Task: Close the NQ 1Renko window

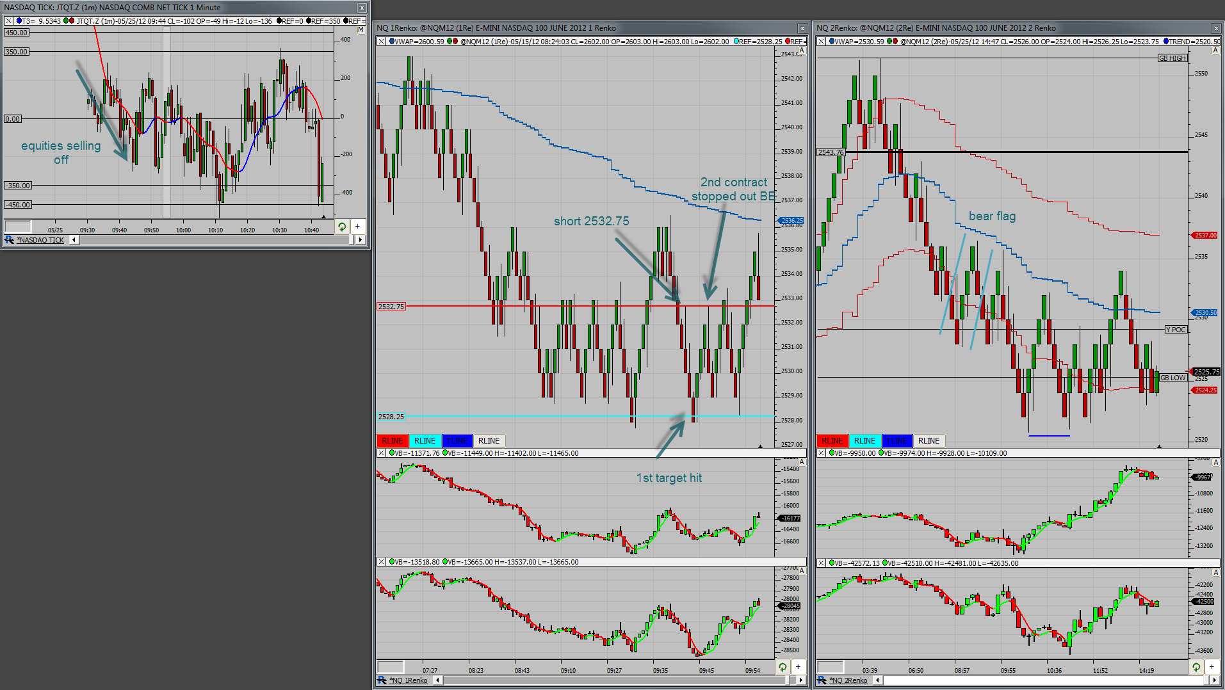Action: pos(802,28)
